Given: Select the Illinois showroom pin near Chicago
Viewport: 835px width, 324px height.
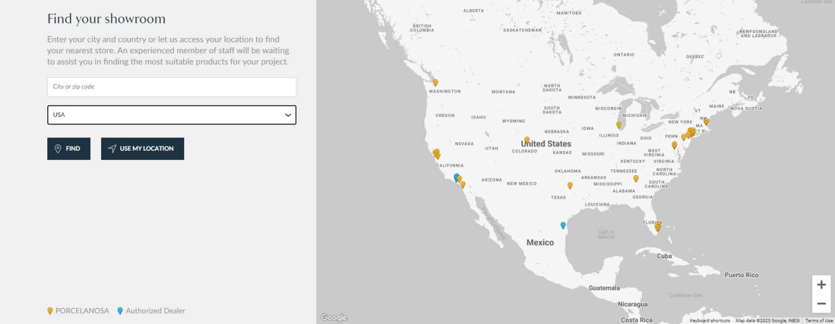Looking at the screenshot, I should point(619,124).
